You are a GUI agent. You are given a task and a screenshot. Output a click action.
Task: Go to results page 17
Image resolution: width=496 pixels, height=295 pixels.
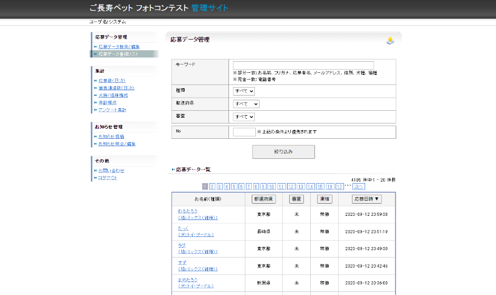pos(339,186)
